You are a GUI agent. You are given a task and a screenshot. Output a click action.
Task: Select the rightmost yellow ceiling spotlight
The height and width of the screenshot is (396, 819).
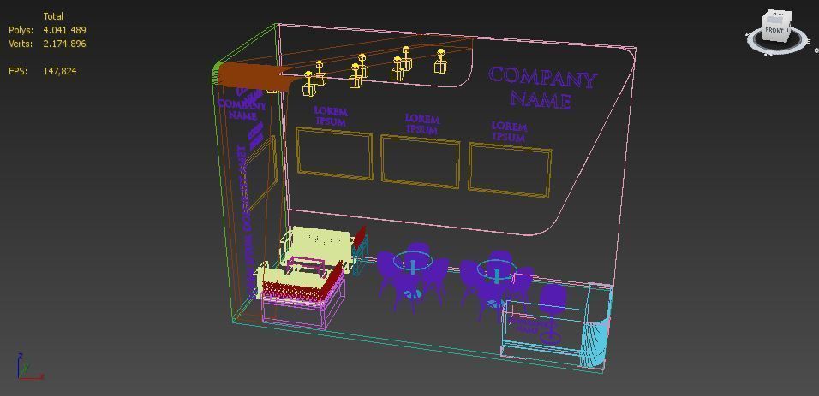(440, 61)
